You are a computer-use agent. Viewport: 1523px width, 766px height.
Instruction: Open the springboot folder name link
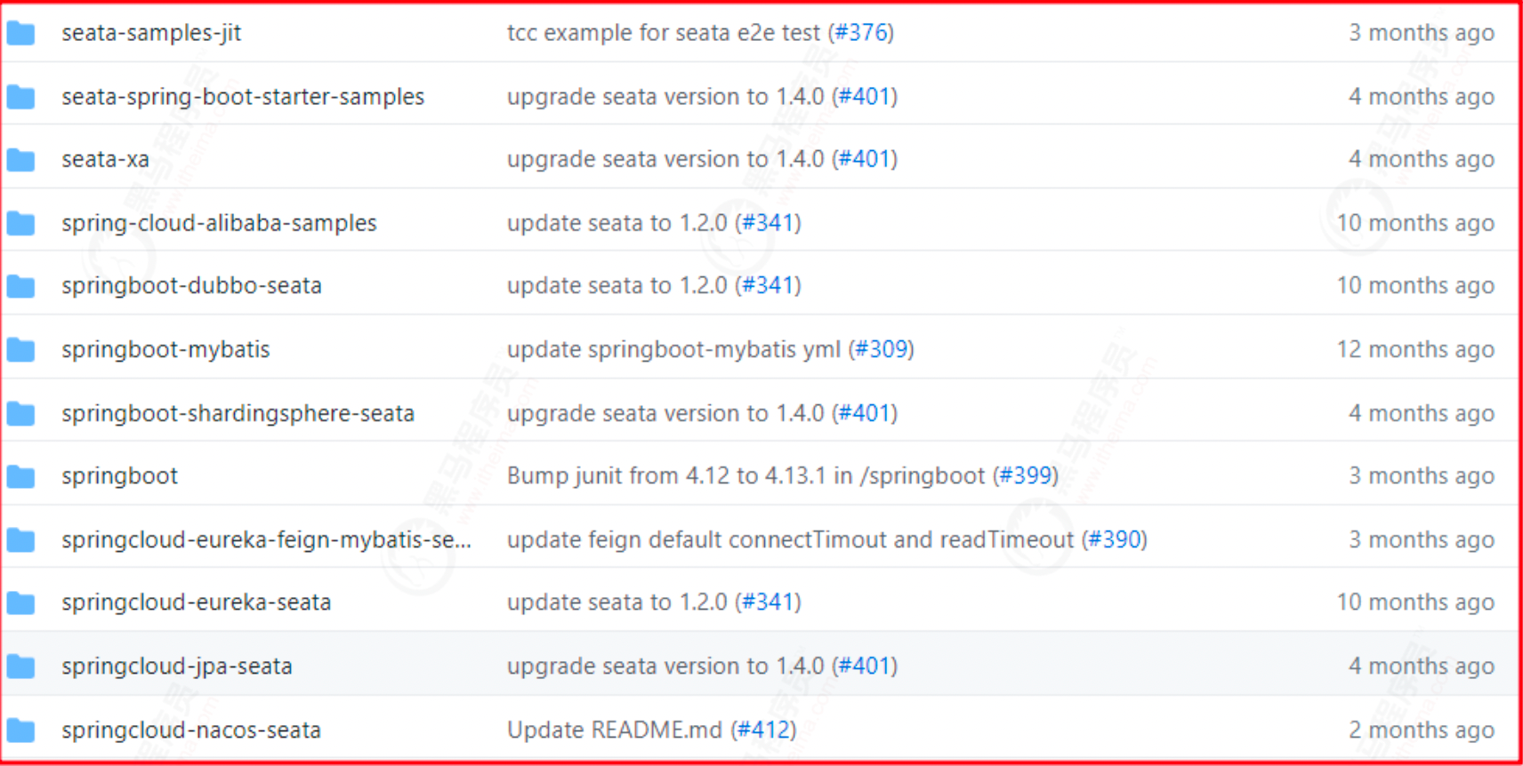click(x=119, y=476)
